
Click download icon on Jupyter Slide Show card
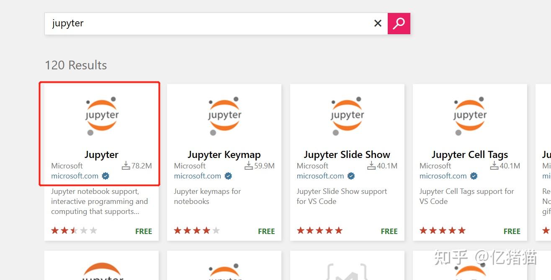pyautogui.click(x=371, y=166)
